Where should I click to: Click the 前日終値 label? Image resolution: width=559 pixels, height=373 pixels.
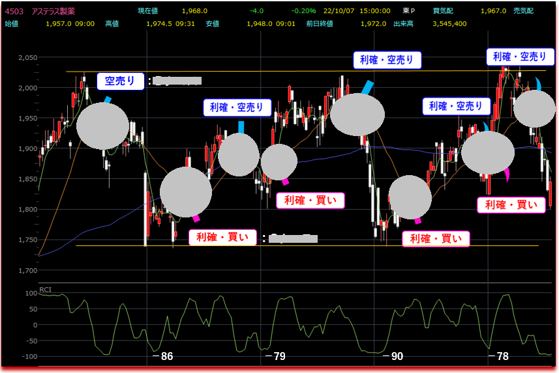pyautogui.click(x=320, y=24)
